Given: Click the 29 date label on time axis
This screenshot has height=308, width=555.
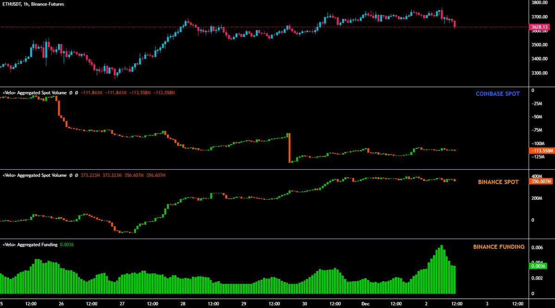Looking at the screenshot, I should pyautogui.click(x=244, y=304).
